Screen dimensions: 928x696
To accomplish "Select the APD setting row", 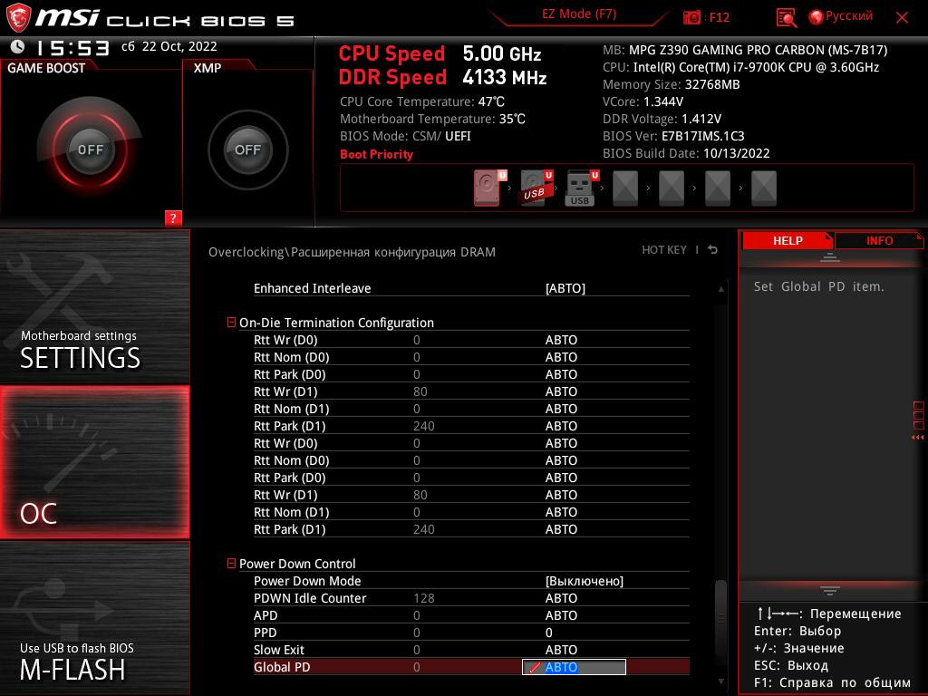I will click(x=471, y=615).
